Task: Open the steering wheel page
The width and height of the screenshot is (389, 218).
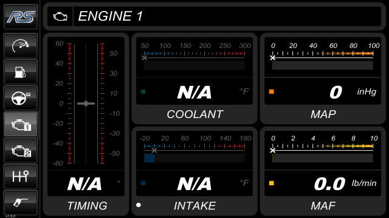Action: point(21,98)
